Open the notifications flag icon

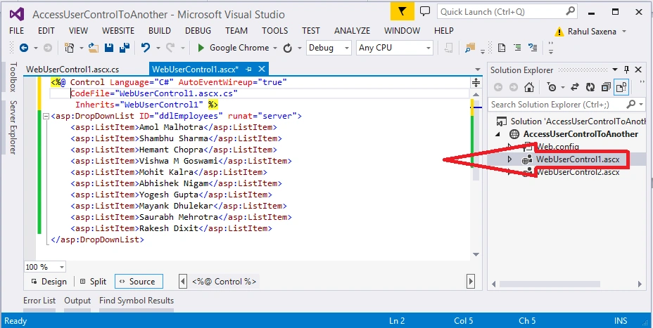(x=402, y=12)
